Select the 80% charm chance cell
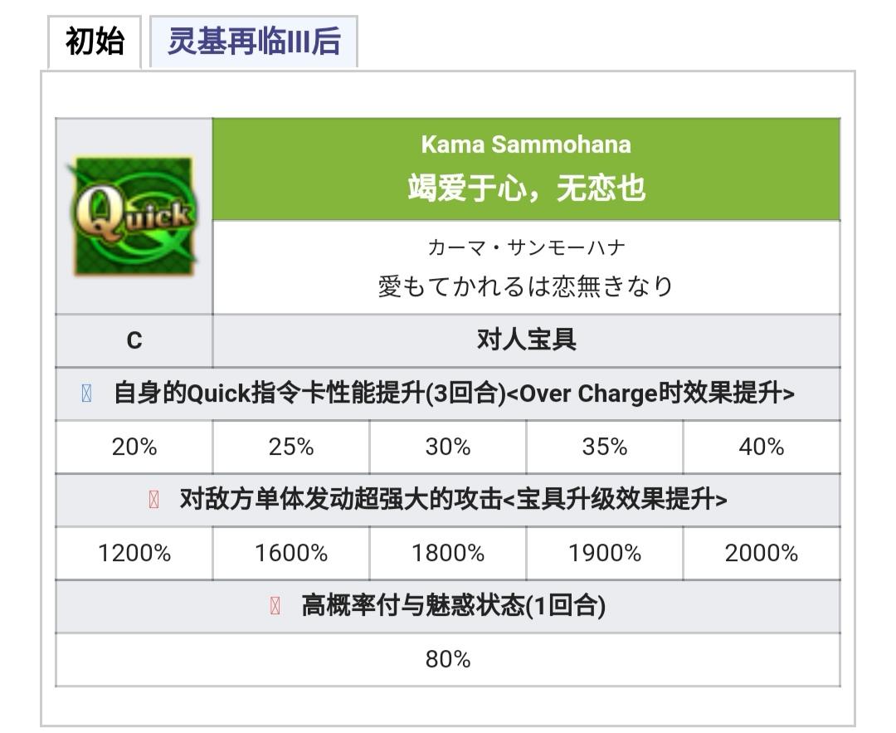 pos(448,660)
